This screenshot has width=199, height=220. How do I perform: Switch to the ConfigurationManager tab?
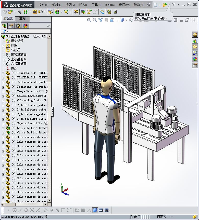pos(18,26)
